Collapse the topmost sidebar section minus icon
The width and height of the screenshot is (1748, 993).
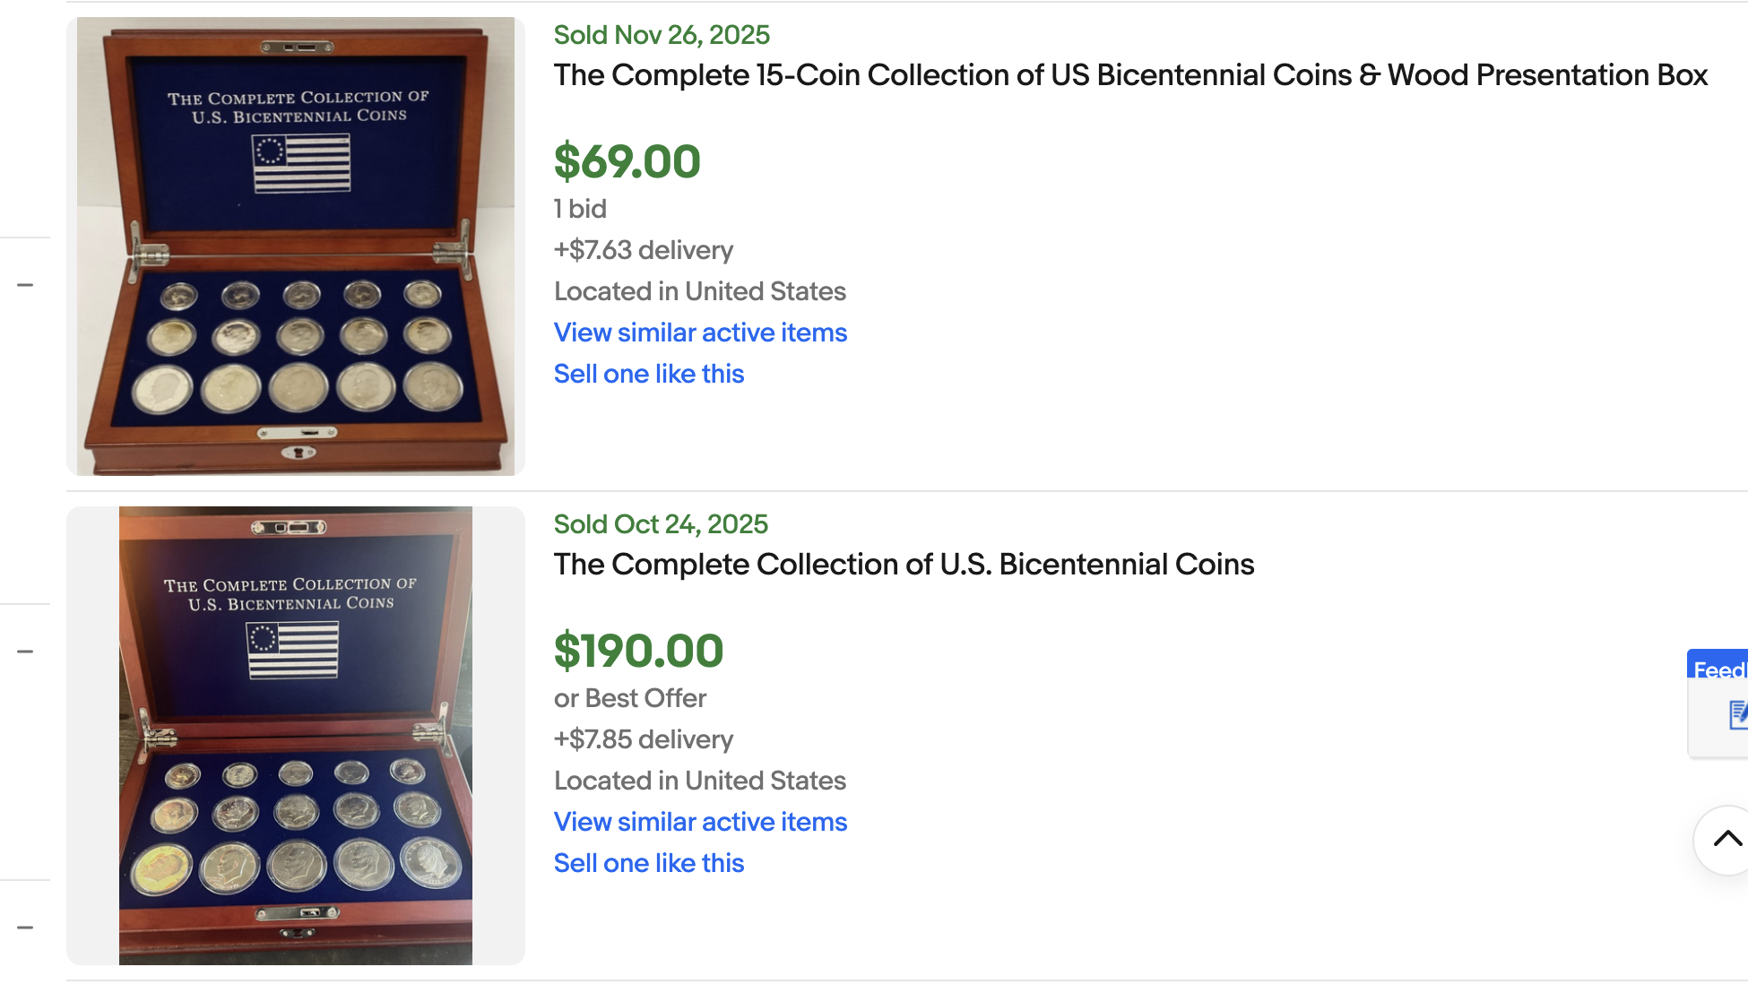25,285
